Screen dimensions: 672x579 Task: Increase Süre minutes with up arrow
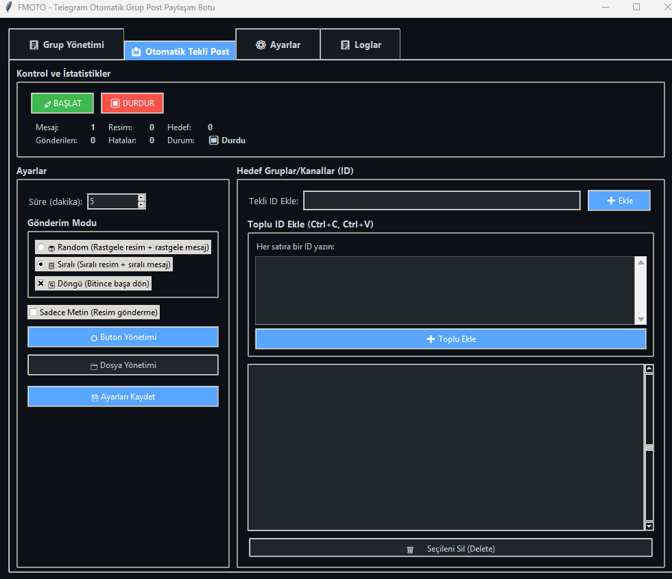coord(141,197)
